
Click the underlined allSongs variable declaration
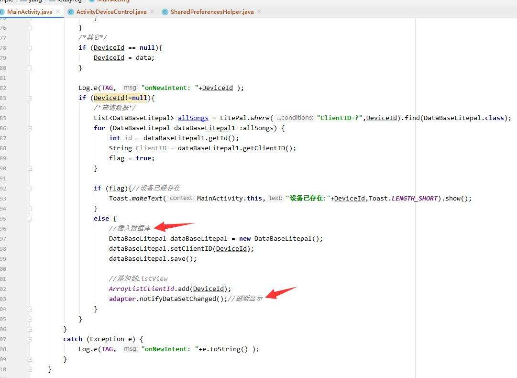coord(193,118)
